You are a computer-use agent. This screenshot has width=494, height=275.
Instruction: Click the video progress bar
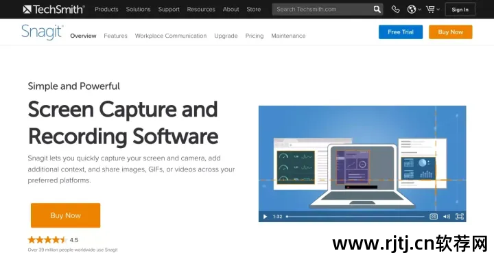(x=355, y=217)
